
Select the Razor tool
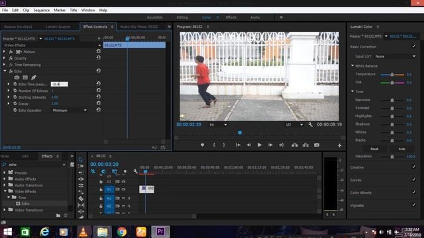81,198
